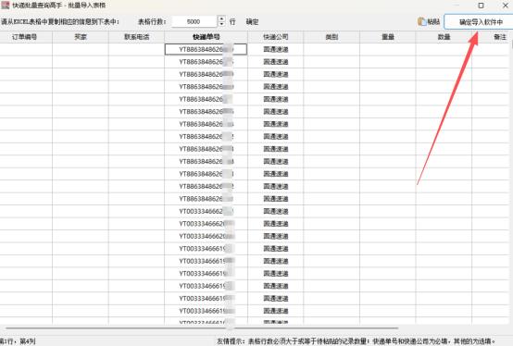Click the horizontal scrollbar at table bottom
The height and width of the screenshot is (346, 513).
pos(202,327)
